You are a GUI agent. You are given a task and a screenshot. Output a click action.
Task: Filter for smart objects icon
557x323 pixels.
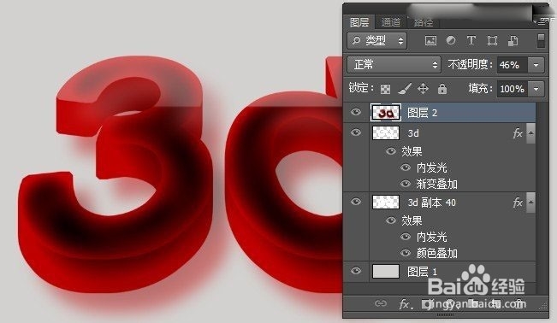click(x=513, y=41)
